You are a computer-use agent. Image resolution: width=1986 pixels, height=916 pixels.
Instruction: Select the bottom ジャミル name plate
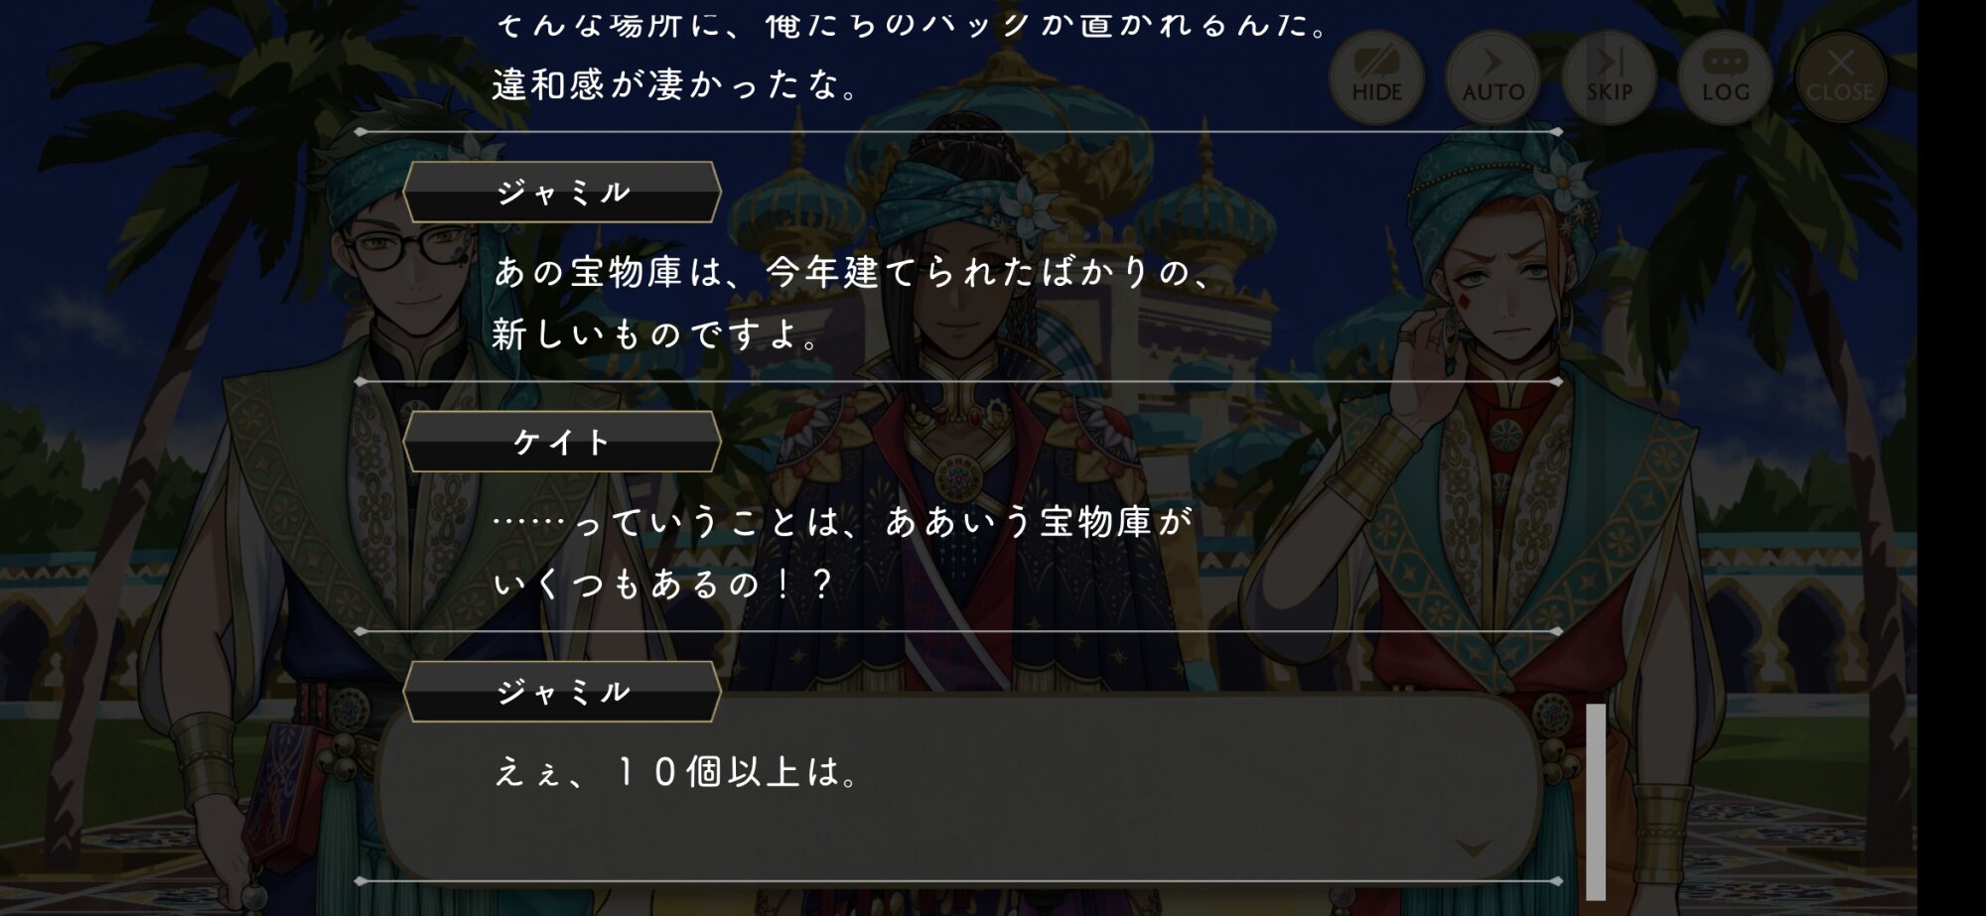562,692
